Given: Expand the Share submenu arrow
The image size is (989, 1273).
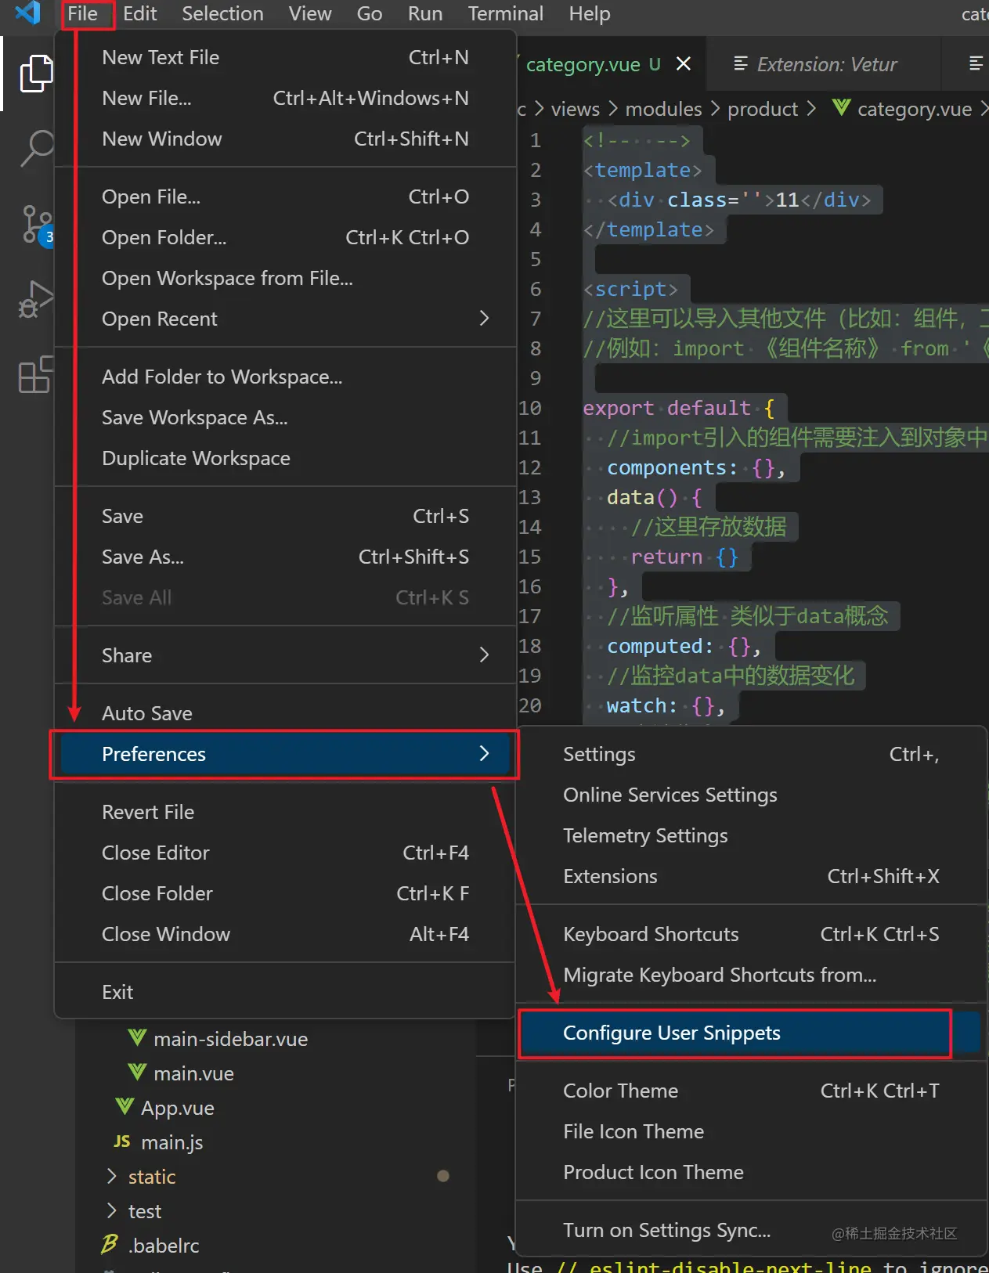Looking at the screenshot, I should [484, 655].
